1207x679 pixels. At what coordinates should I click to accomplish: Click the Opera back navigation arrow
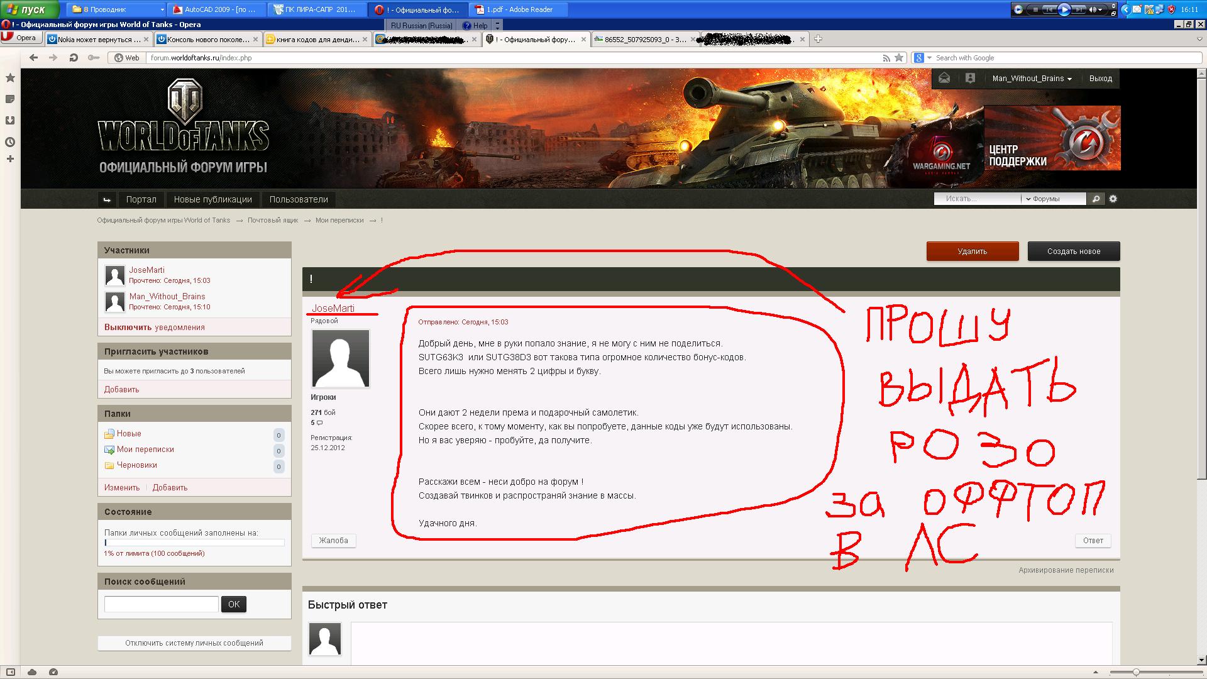click(34, 58)
